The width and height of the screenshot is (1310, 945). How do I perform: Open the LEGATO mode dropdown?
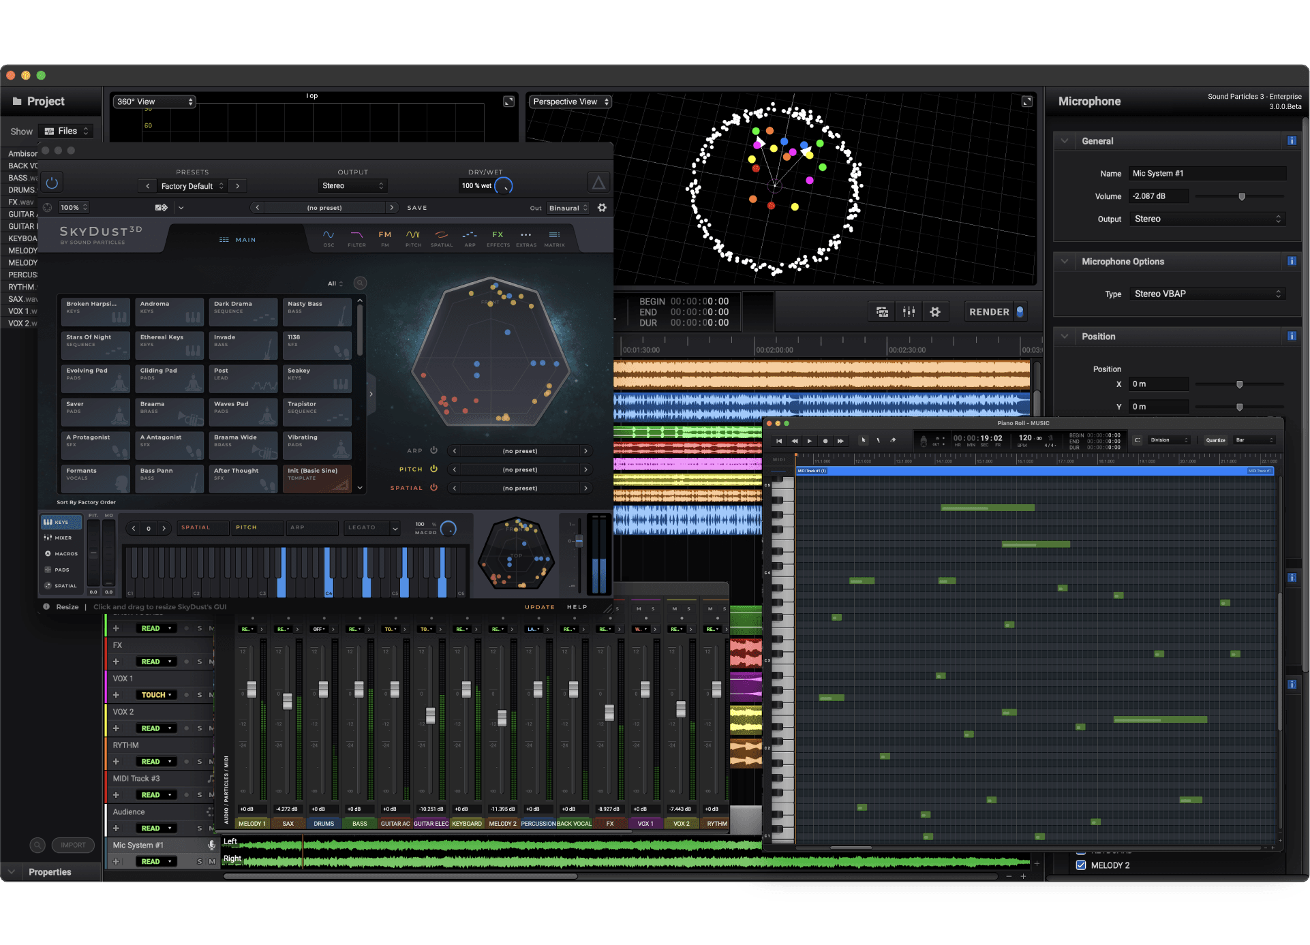(x=371, y=527)
